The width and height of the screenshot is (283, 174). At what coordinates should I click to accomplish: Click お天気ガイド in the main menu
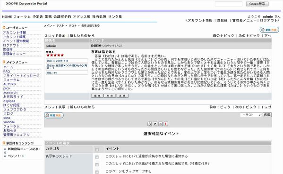click(13, 96)
